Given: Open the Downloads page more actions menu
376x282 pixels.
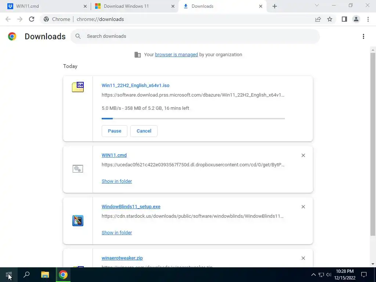Looking at the screenshot, I should pos(364,36).
